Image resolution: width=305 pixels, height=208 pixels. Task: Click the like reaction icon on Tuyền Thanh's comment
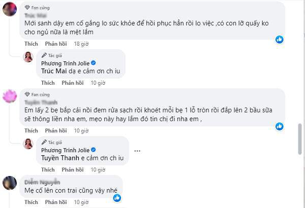tap(279, 126)
